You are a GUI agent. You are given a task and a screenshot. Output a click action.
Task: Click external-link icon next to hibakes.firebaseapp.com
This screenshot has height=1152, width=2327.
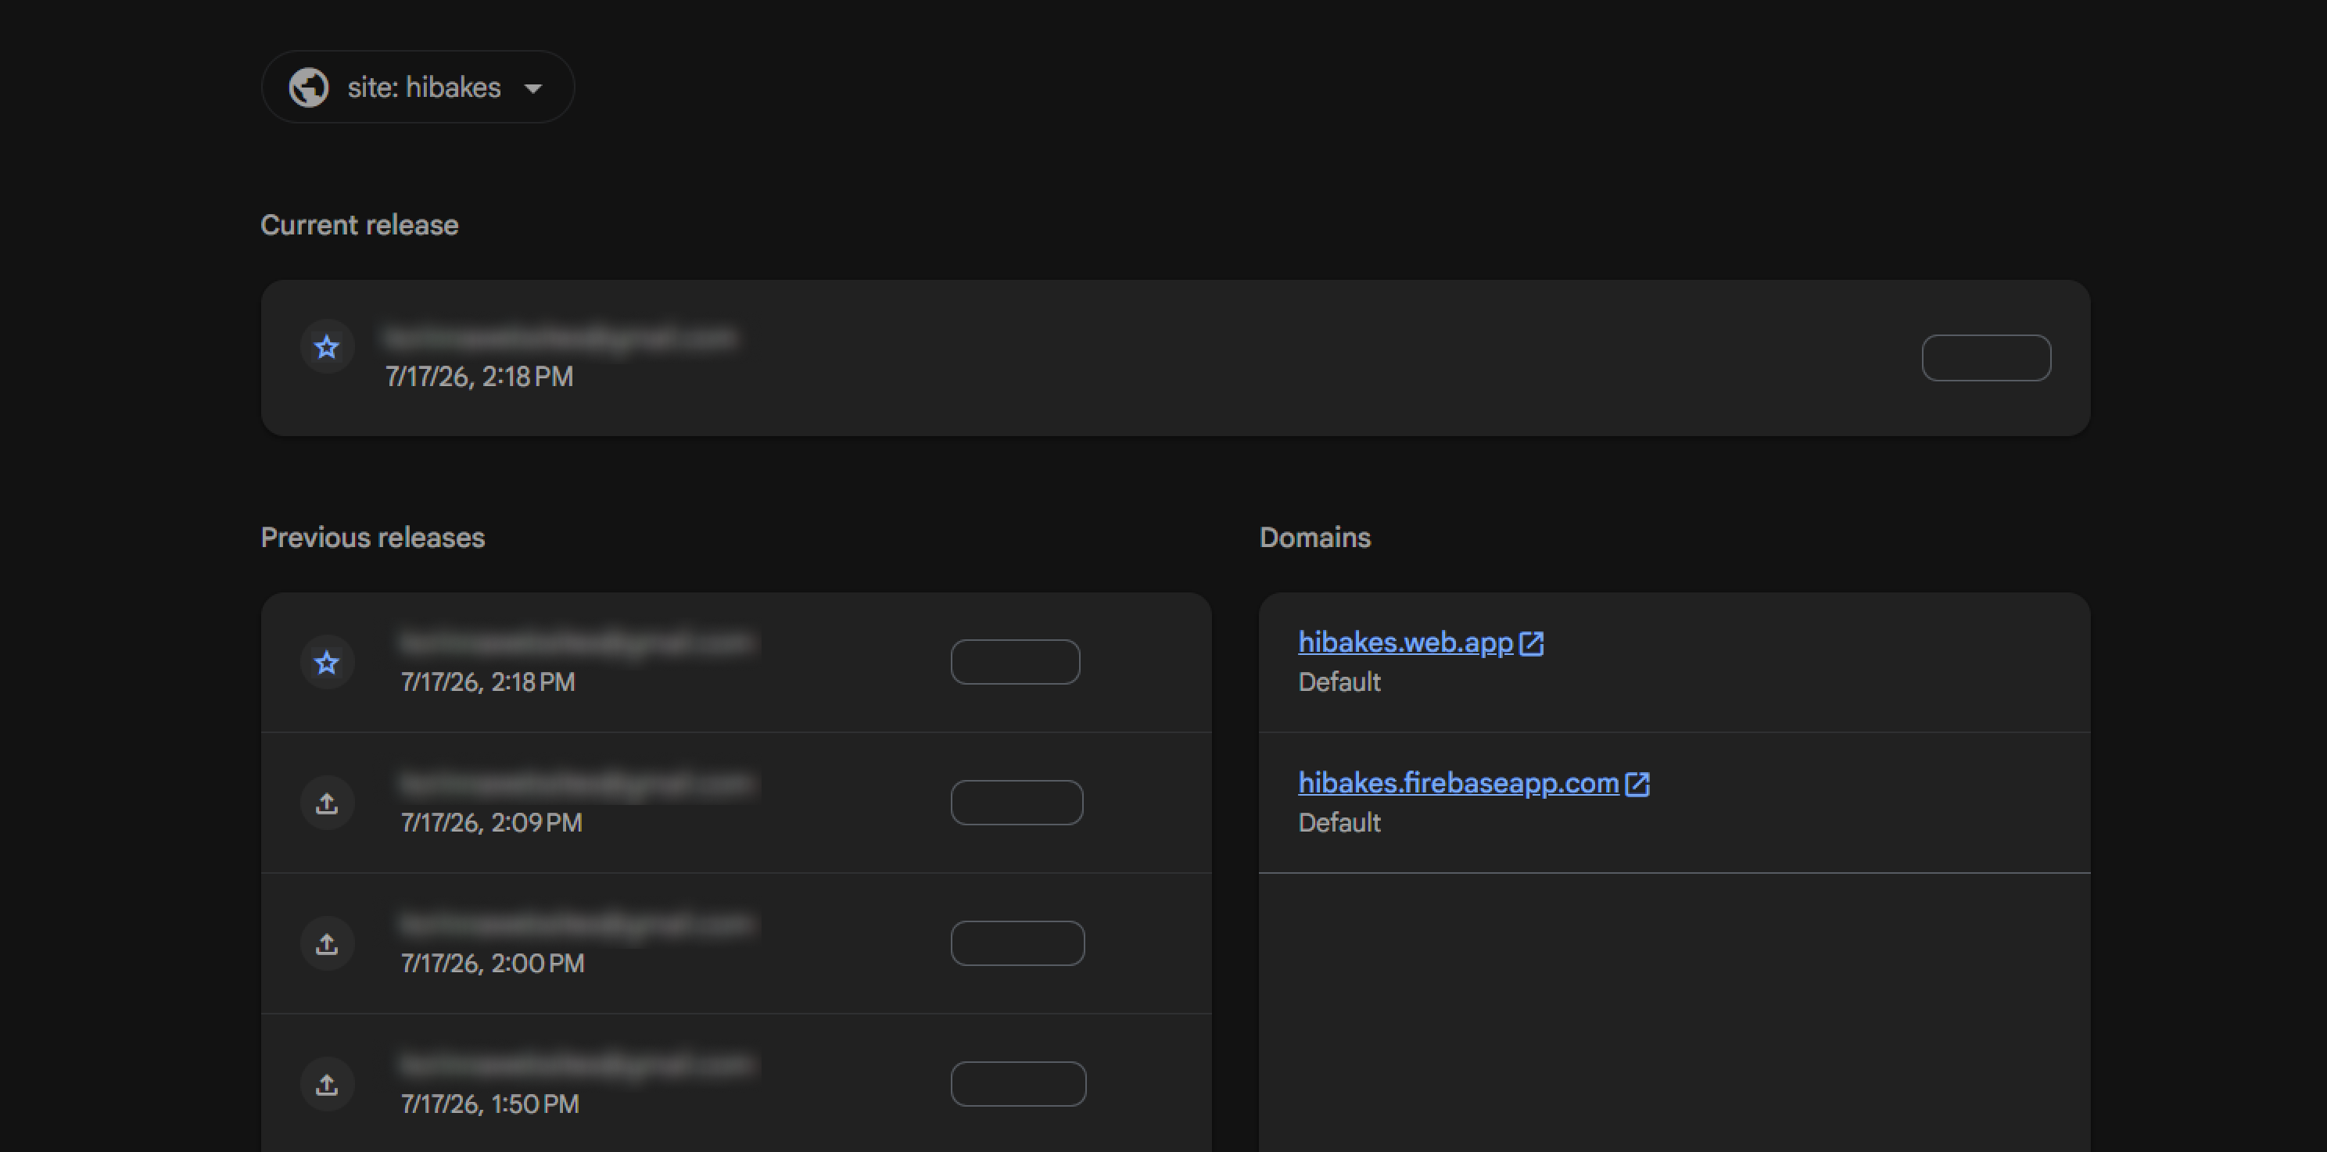1638,784
